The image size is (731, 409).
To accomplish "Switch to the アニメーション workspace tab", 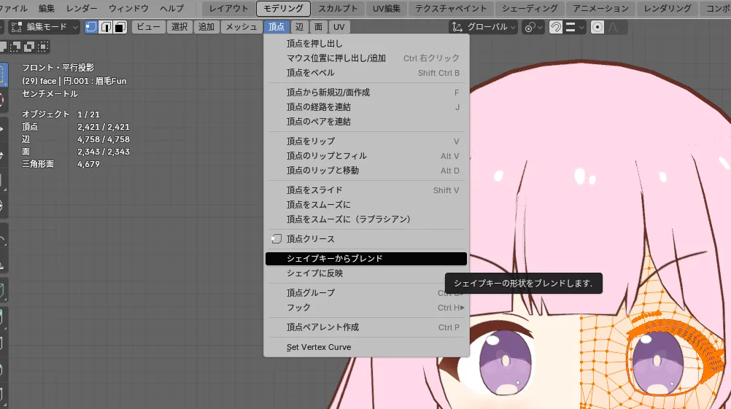I will pyautogui.click(x=600, y=9).
